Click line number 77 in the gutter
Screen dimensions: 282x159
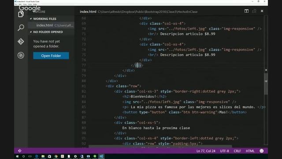click(x=84, y=65)
